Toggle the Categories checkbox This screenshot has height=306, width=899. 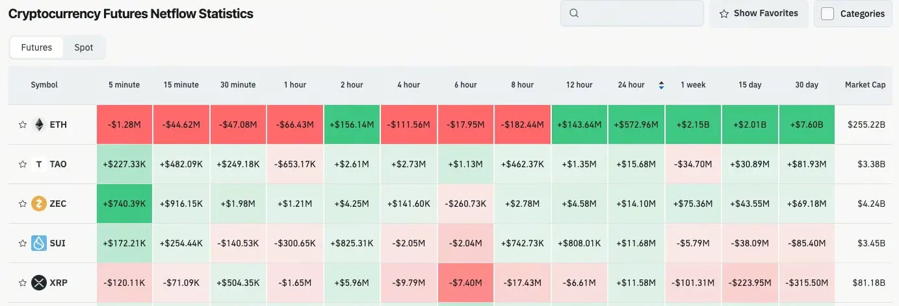[x=827, y=14]
